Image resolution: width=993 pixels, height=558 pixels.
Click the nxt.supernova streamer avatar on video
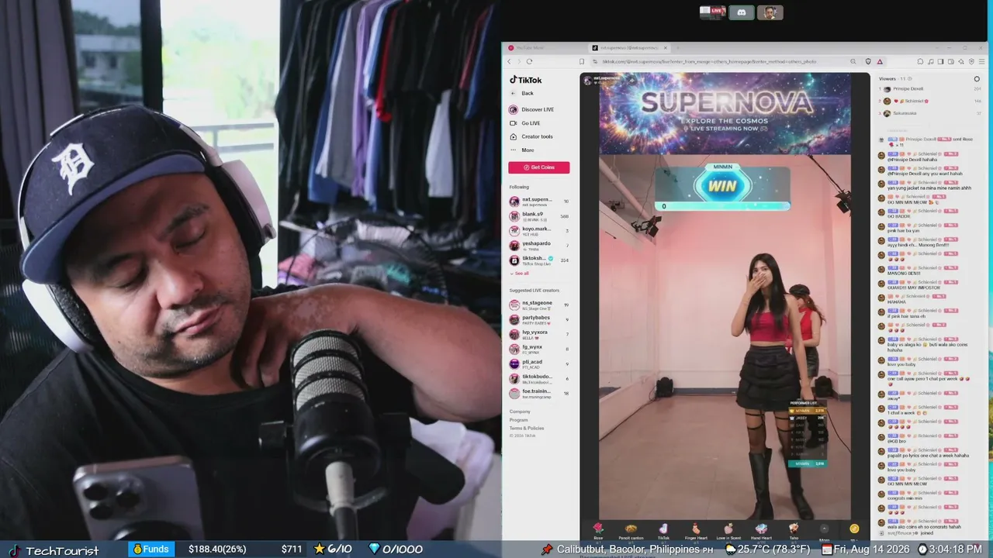(x=588, y=79)
